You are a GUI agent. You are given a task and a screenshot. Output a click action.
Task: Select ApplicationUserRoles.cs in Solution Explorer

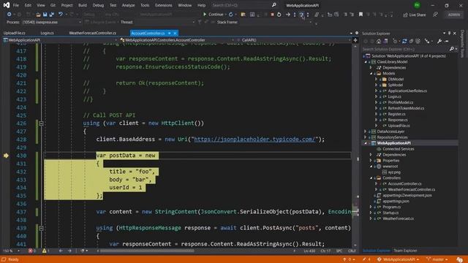tap(407, 91)
